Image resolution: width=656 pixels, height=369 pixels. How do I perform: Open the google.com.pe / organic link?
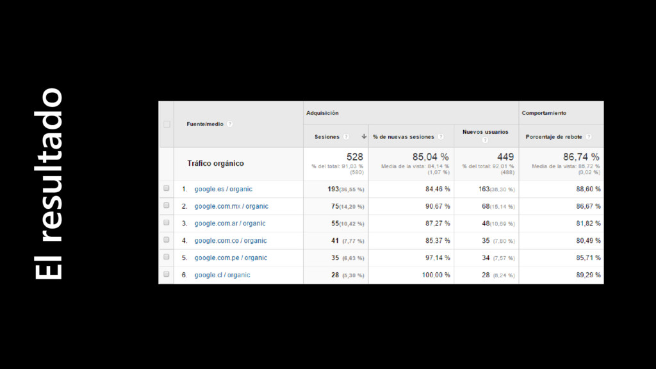click(231, 258)
